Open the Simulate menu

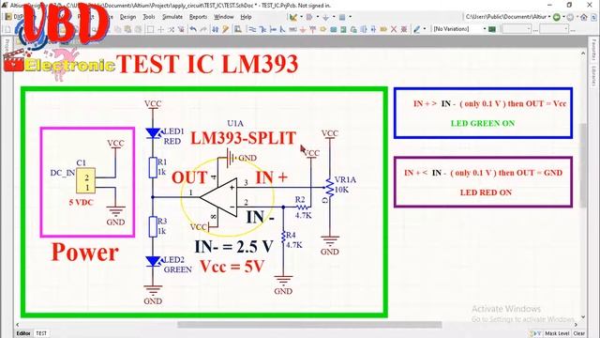pyautogui.click(x=172, y=17)
